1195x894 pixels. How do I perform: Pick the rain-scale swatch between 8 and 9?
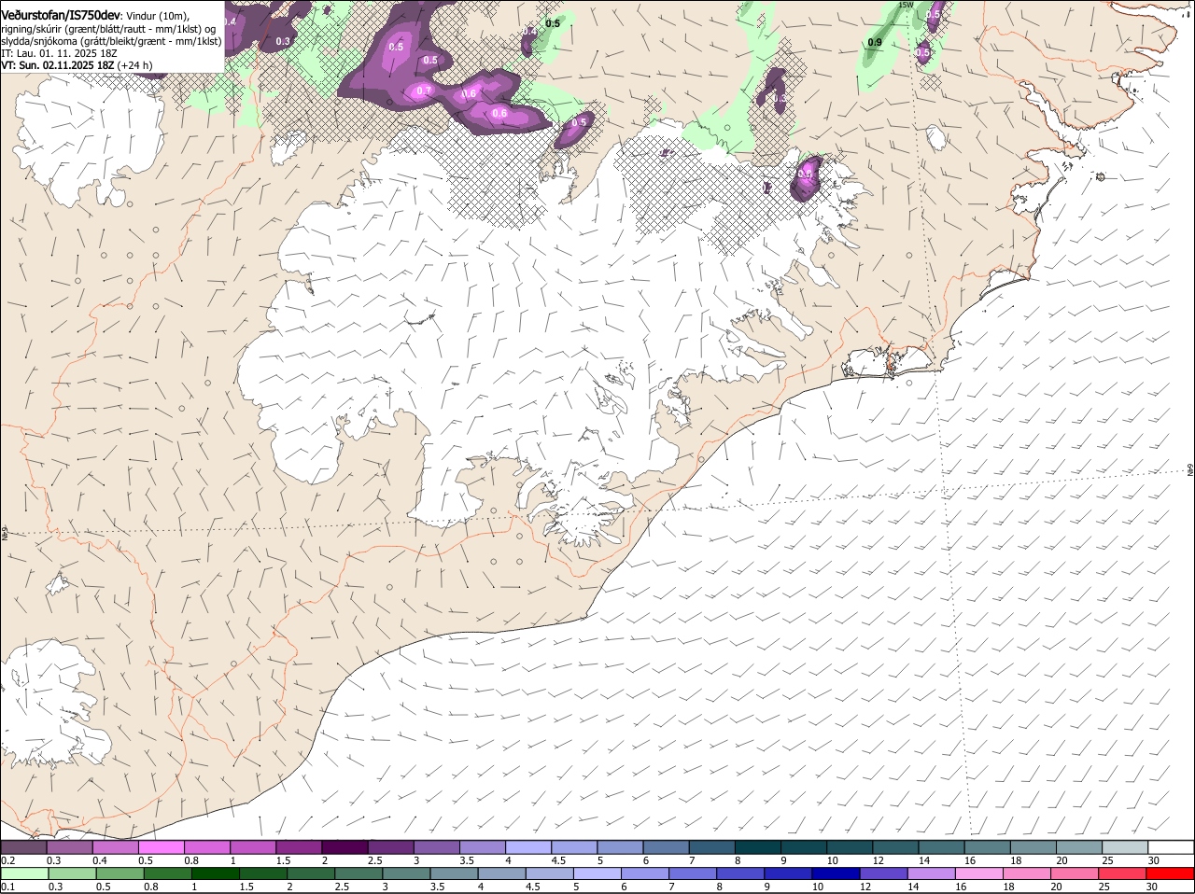[739, 874]
